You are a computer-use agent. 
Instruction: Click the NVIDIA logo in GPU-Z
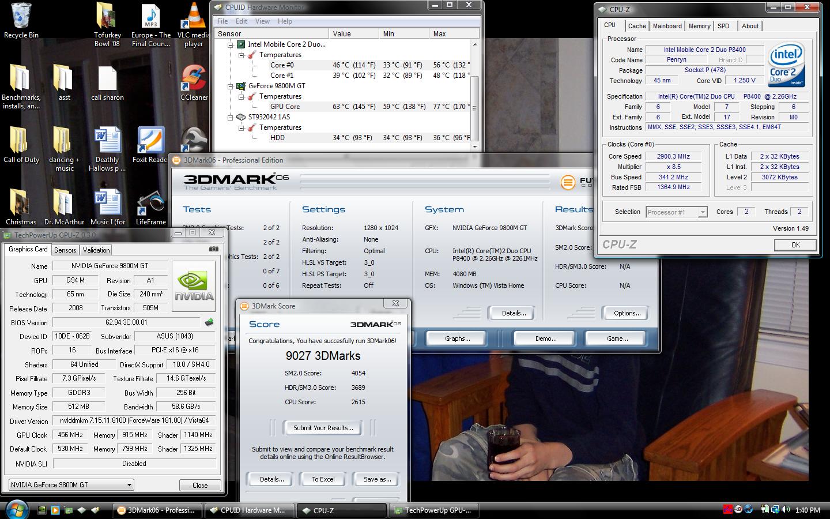point(194,286)
